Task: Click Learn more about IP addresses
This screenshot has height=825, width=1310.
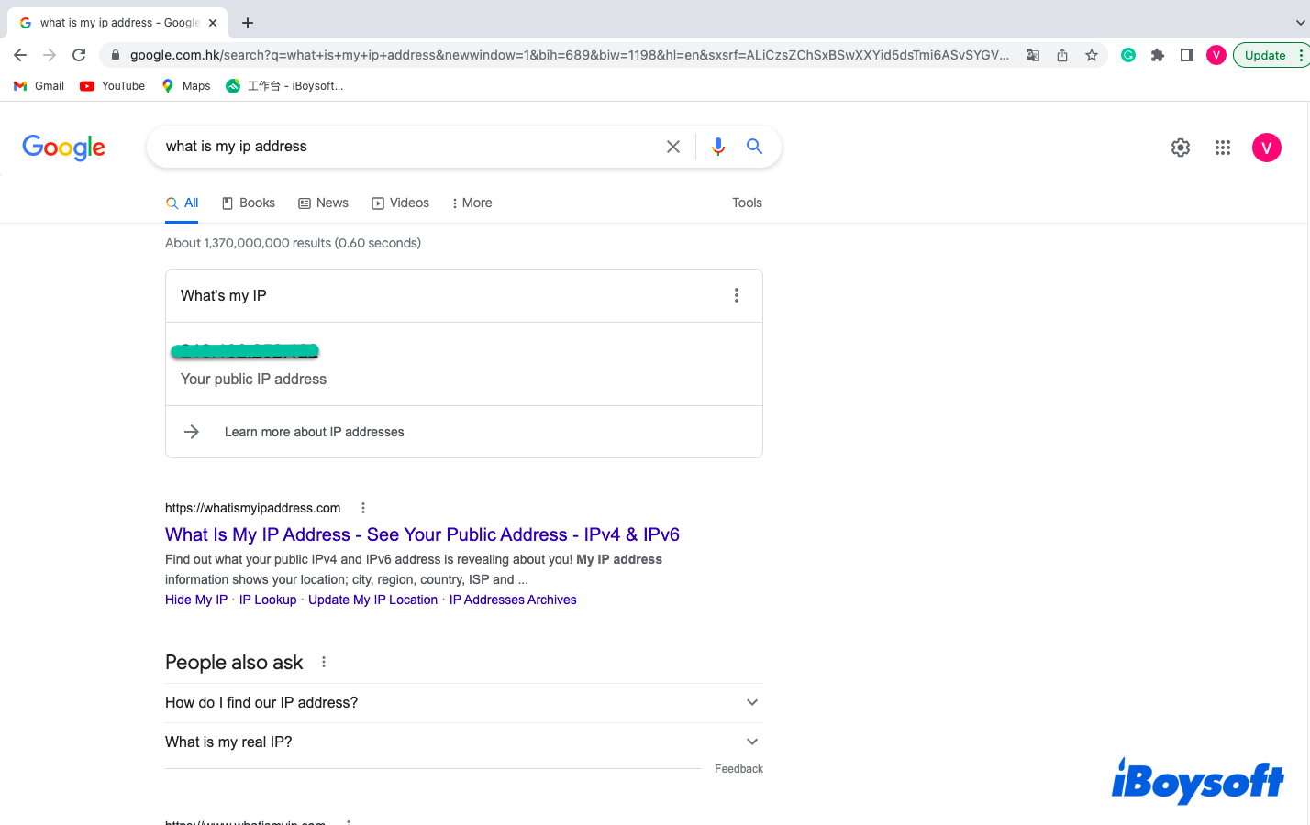Action: click(314, 432)
